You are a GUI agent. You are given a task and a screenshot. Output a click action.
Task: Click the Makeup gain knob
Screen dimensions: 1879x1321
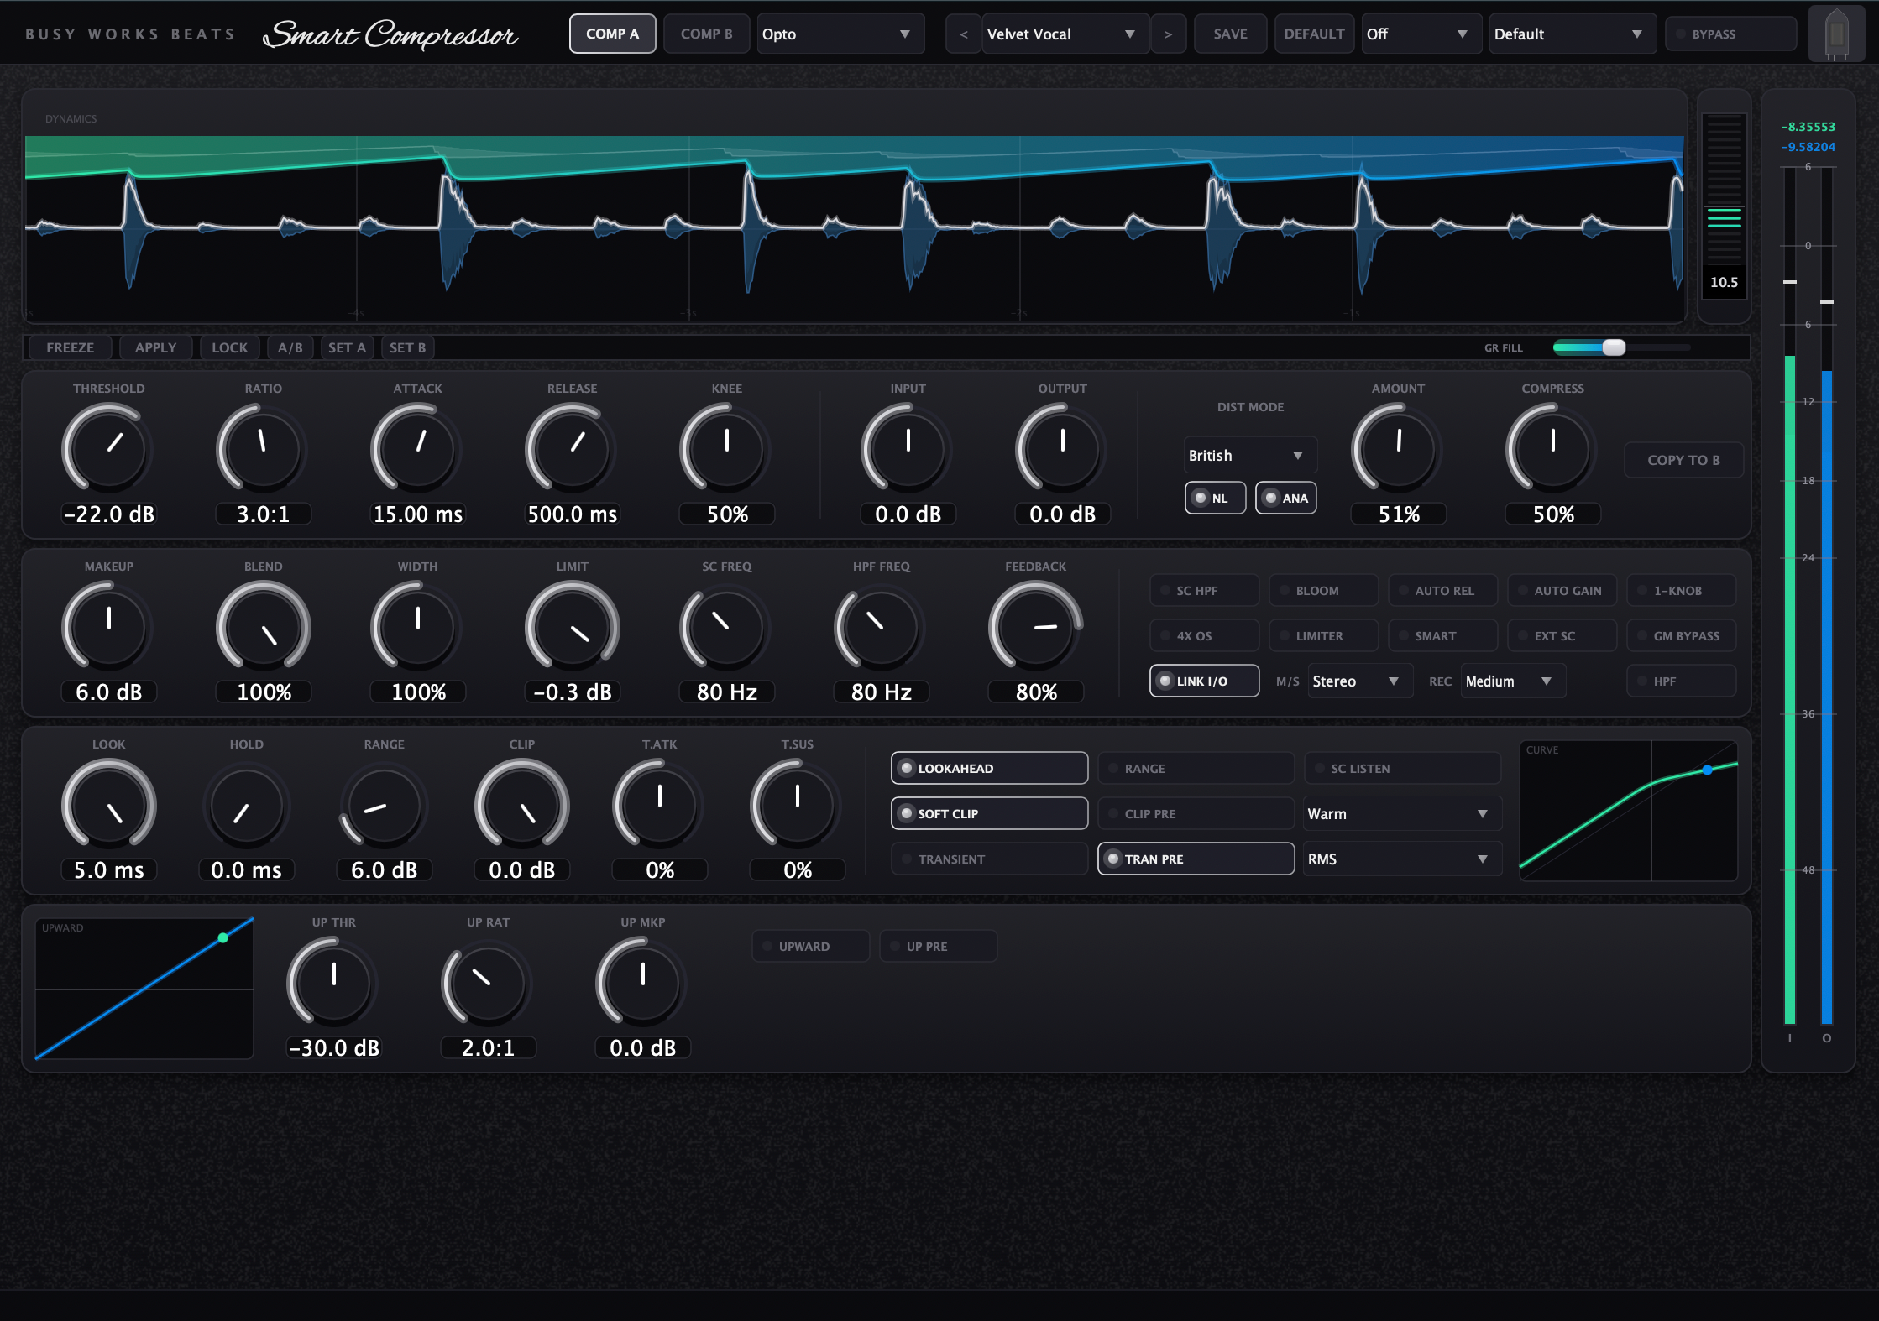108,626
